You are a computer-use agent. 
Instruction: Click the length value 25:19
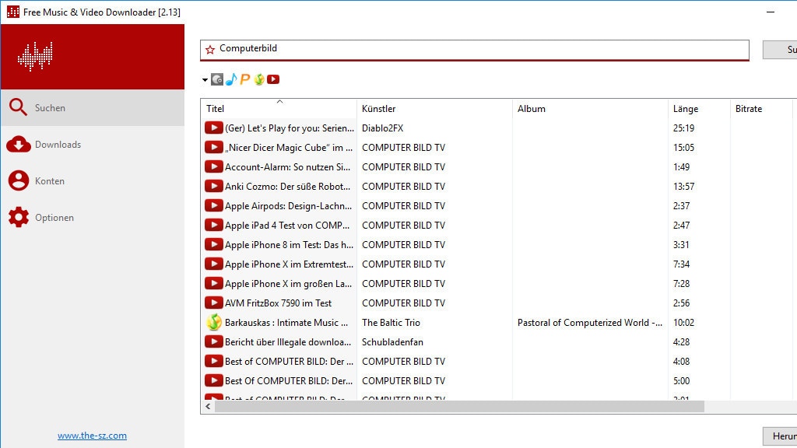coord(683,128)
